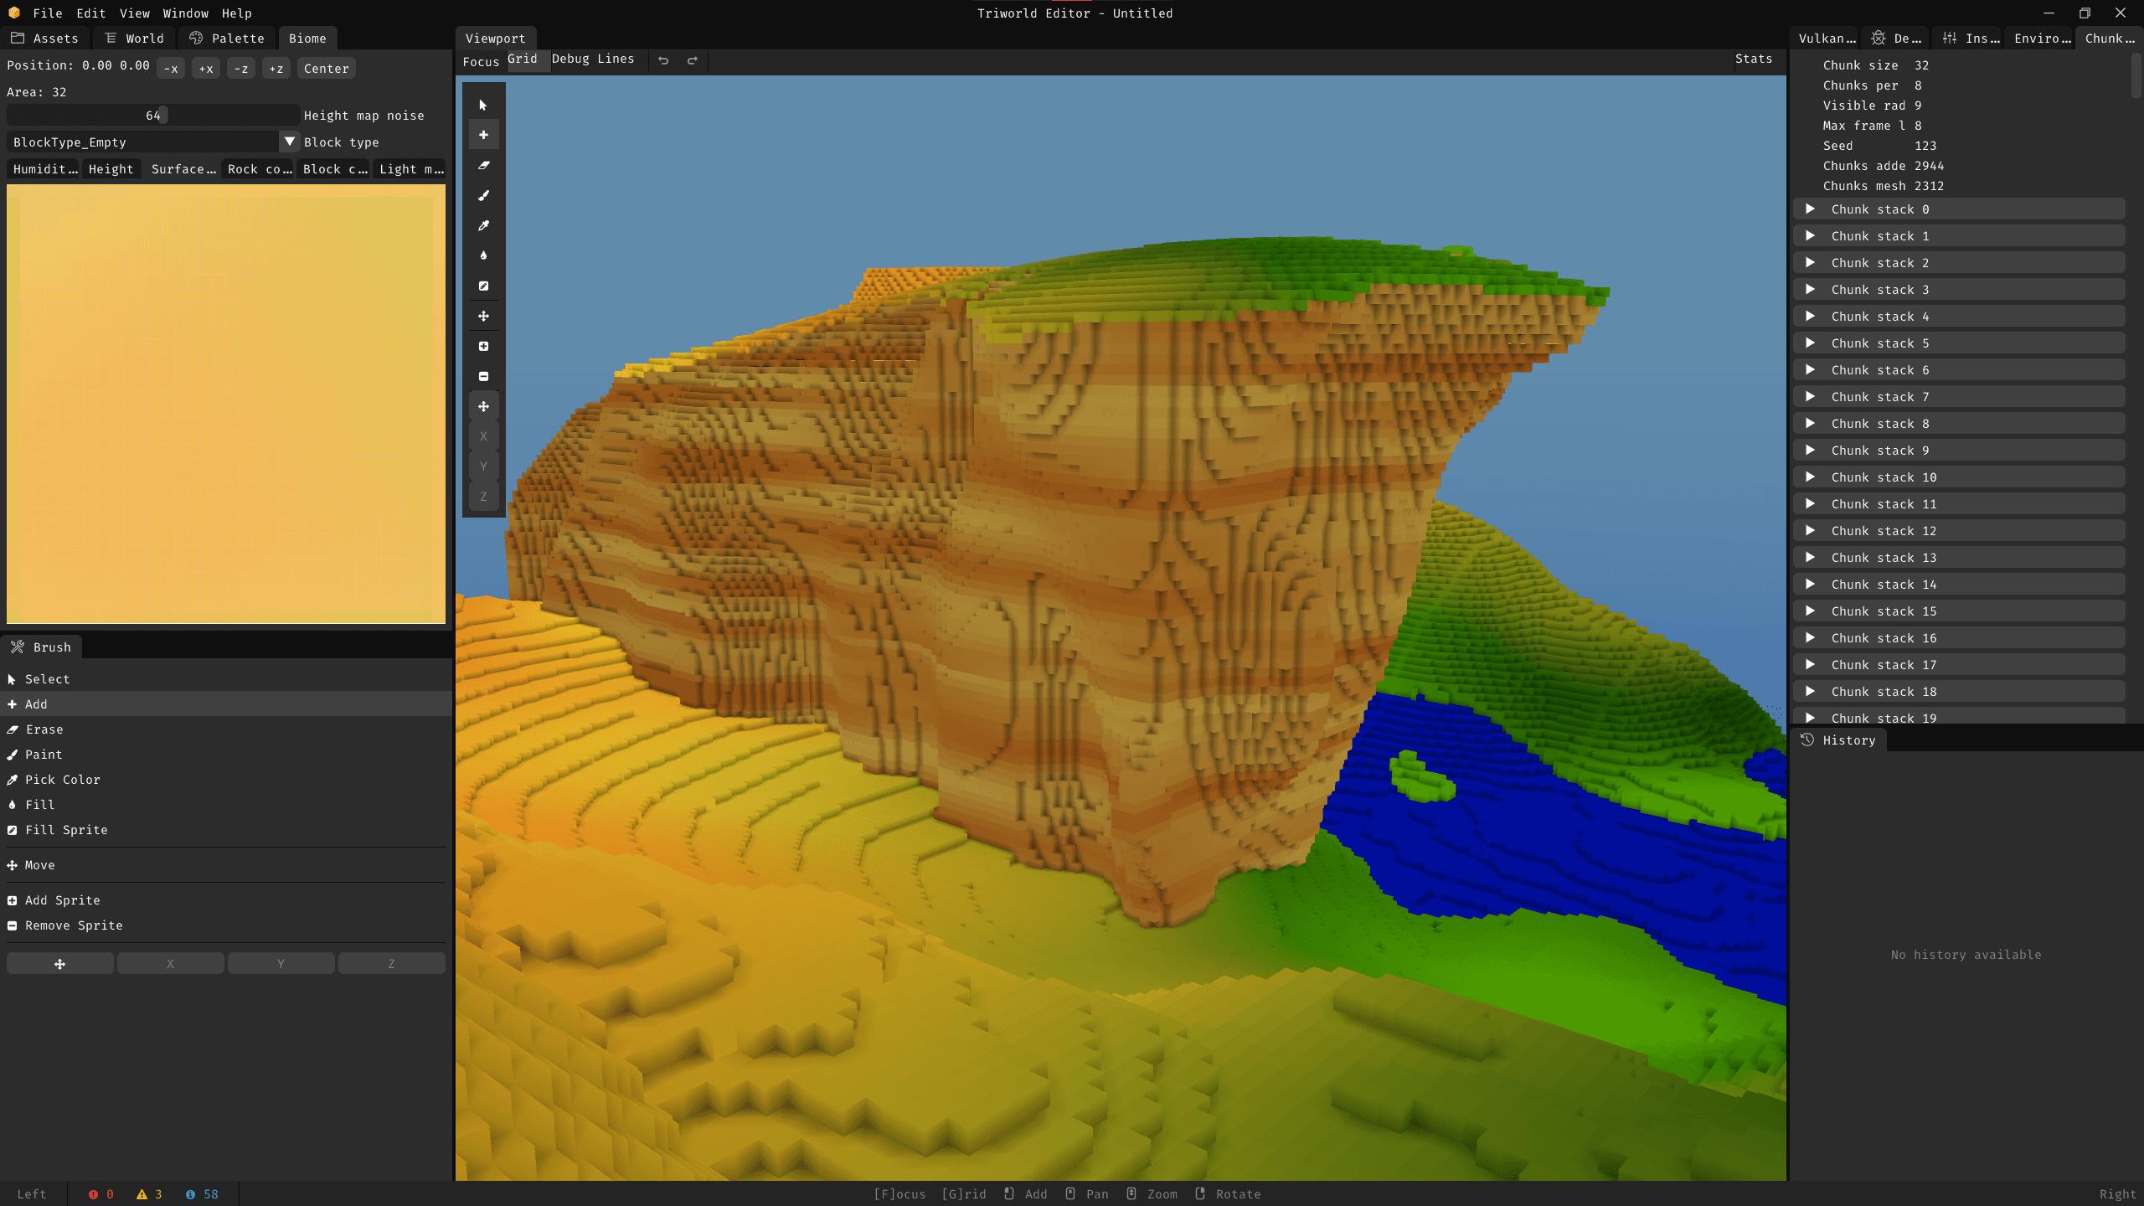Viewport: 2144px width, 1206px height.
Task: Toggle the Stats overlay
Action: [1753, 59]
